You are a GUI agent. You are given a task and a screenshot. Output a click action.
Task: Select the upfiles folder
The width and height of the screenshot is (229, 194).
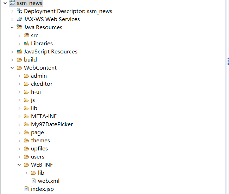pyautogui.click(x=39, y=149)
